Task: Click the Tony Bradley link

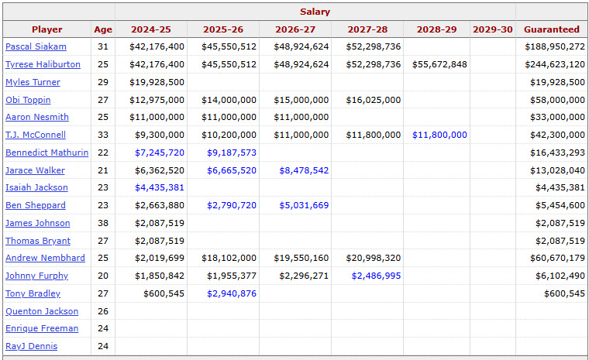Action: pyautogui.click(x=33, y=293)
